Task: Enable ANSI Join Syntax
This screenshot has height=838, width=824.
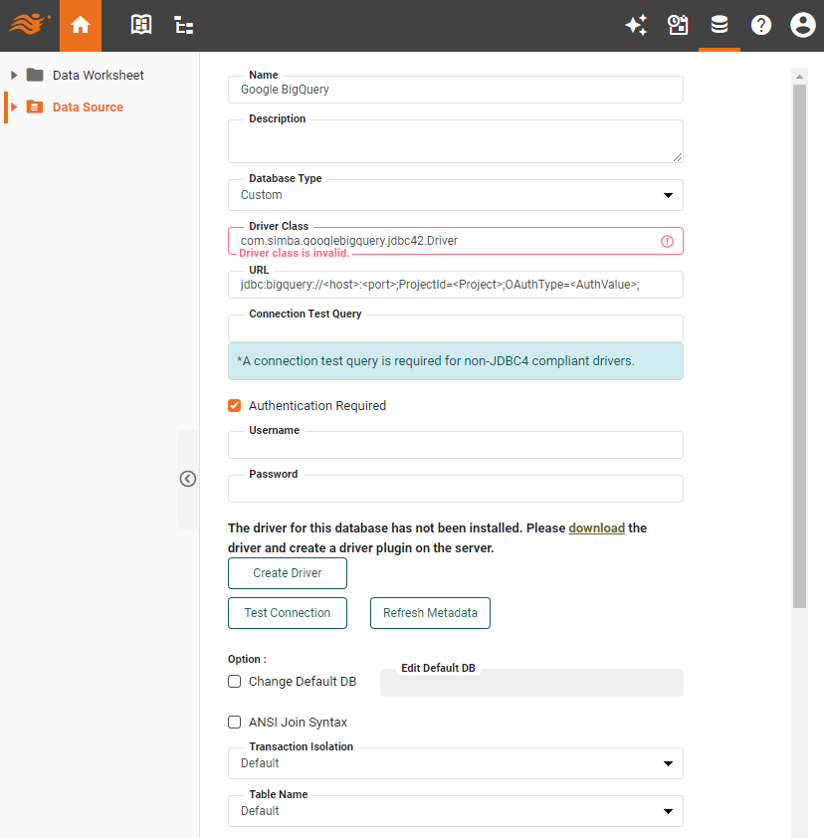Action: 234,722
